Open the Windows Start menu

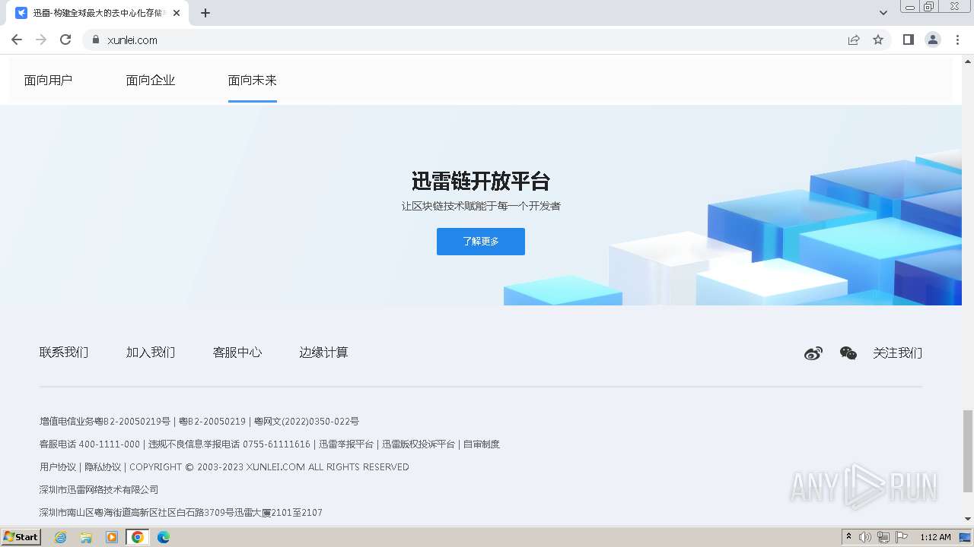[21, 536]
